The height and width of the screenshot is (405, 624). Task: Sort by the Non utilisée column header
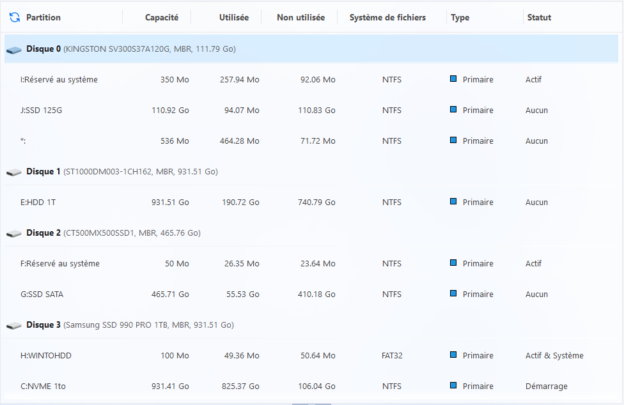pyautogui.click(x=301, y=17)
